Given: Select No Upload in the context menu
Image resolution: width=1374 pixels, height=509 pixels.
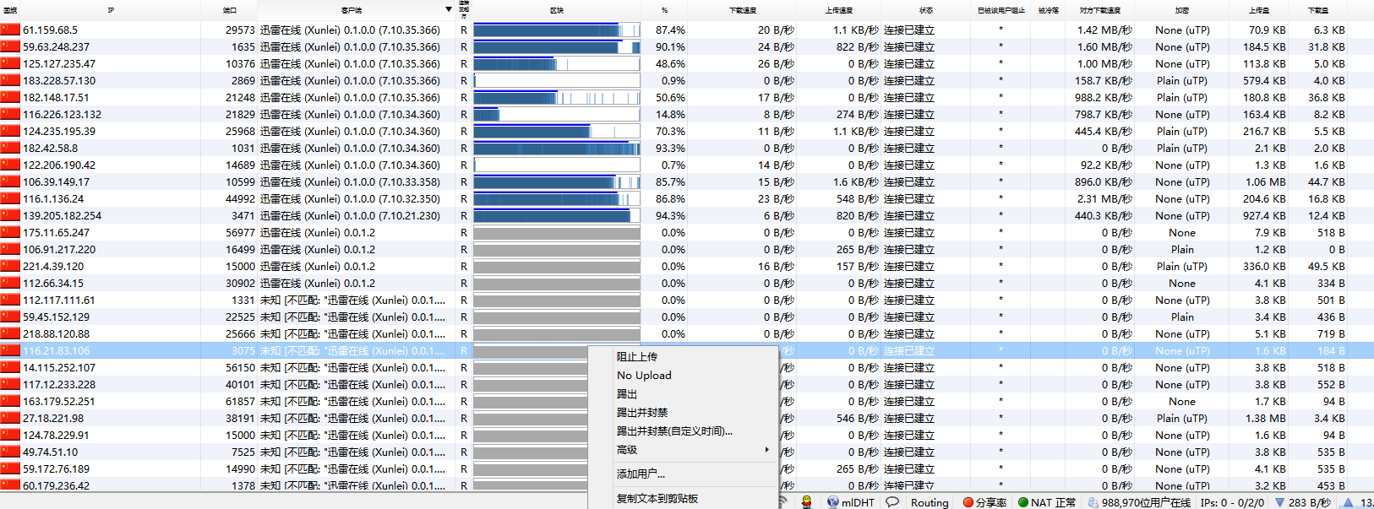Looking at the screenshot, I should 644,376.
